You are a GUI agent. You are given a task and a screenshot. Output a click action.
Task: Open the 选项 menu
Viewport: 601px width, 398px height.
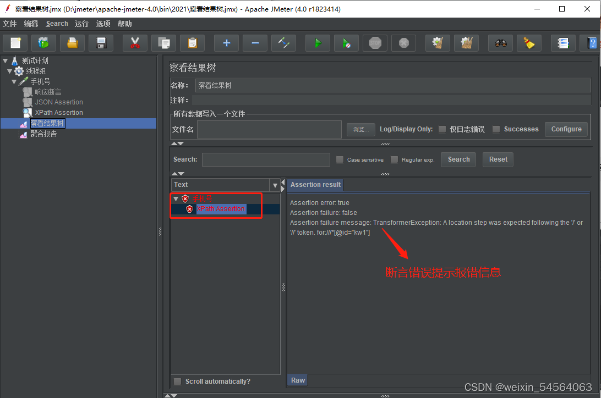point(103,24)
